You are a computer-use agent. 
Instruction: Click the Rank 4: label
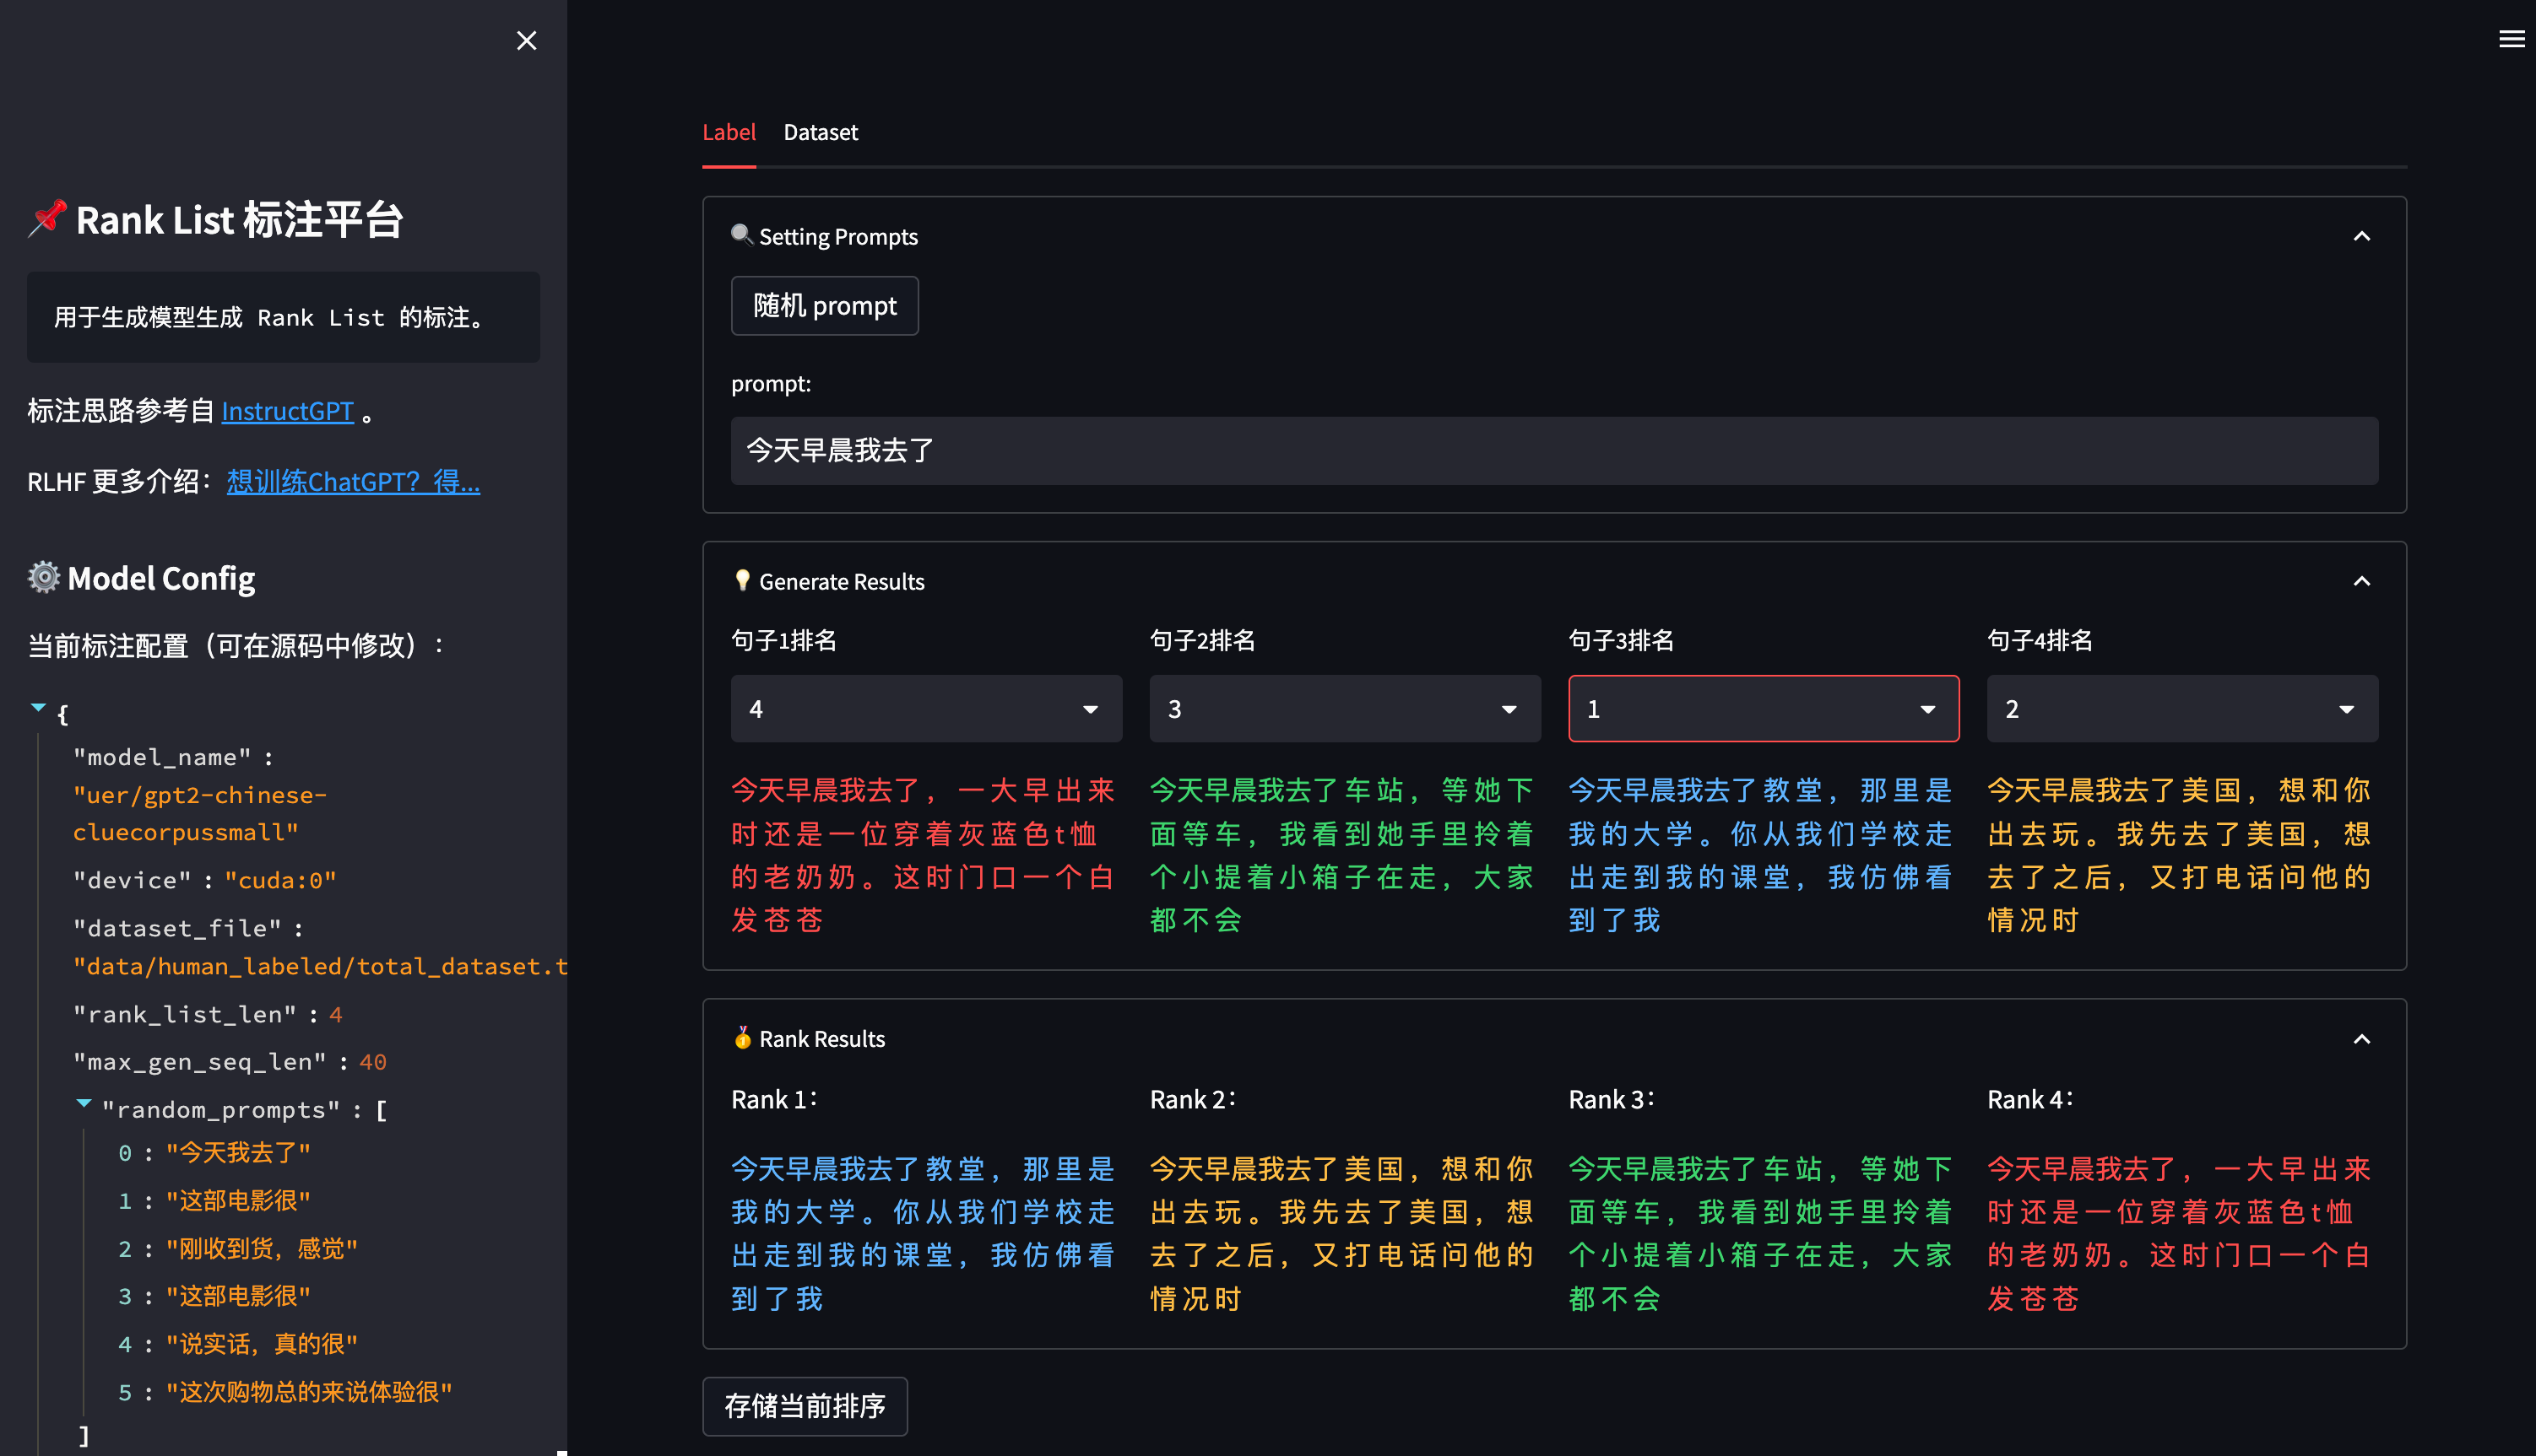pyautogui.click(x=2030, y=1100)
